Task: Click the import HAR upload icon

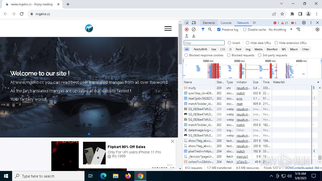Action: click(x=187, y=36)
